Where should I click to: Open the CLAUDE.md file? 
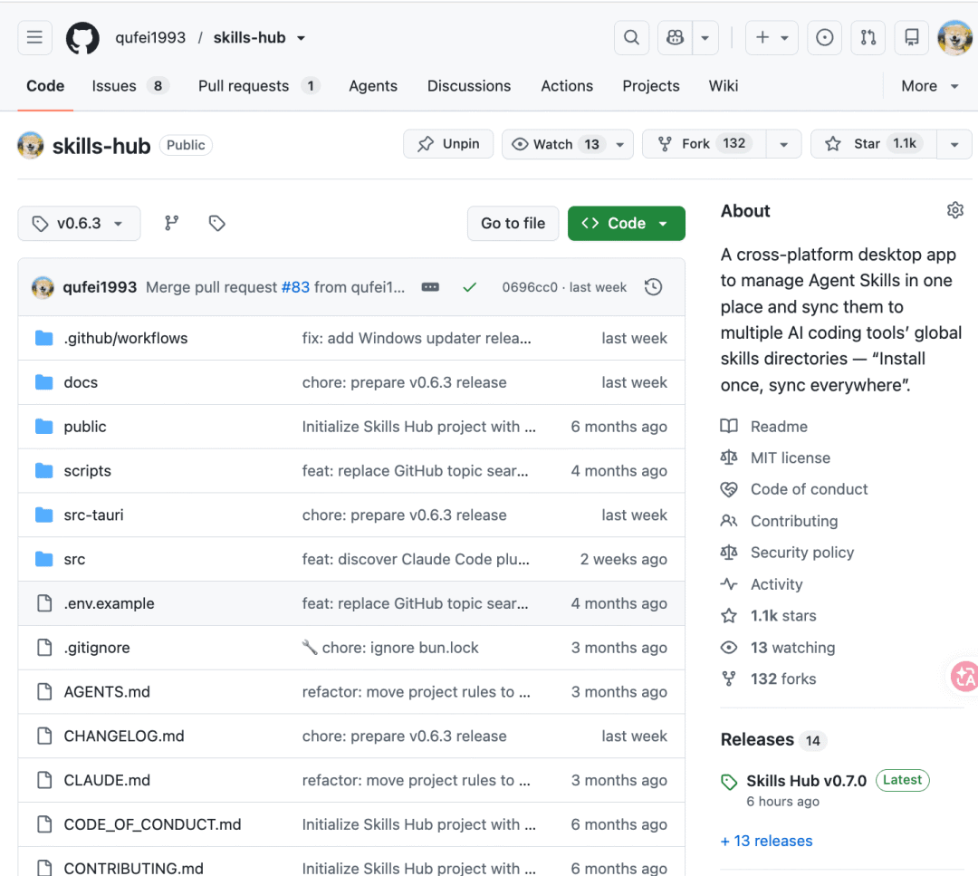click(x=107, y=781)
